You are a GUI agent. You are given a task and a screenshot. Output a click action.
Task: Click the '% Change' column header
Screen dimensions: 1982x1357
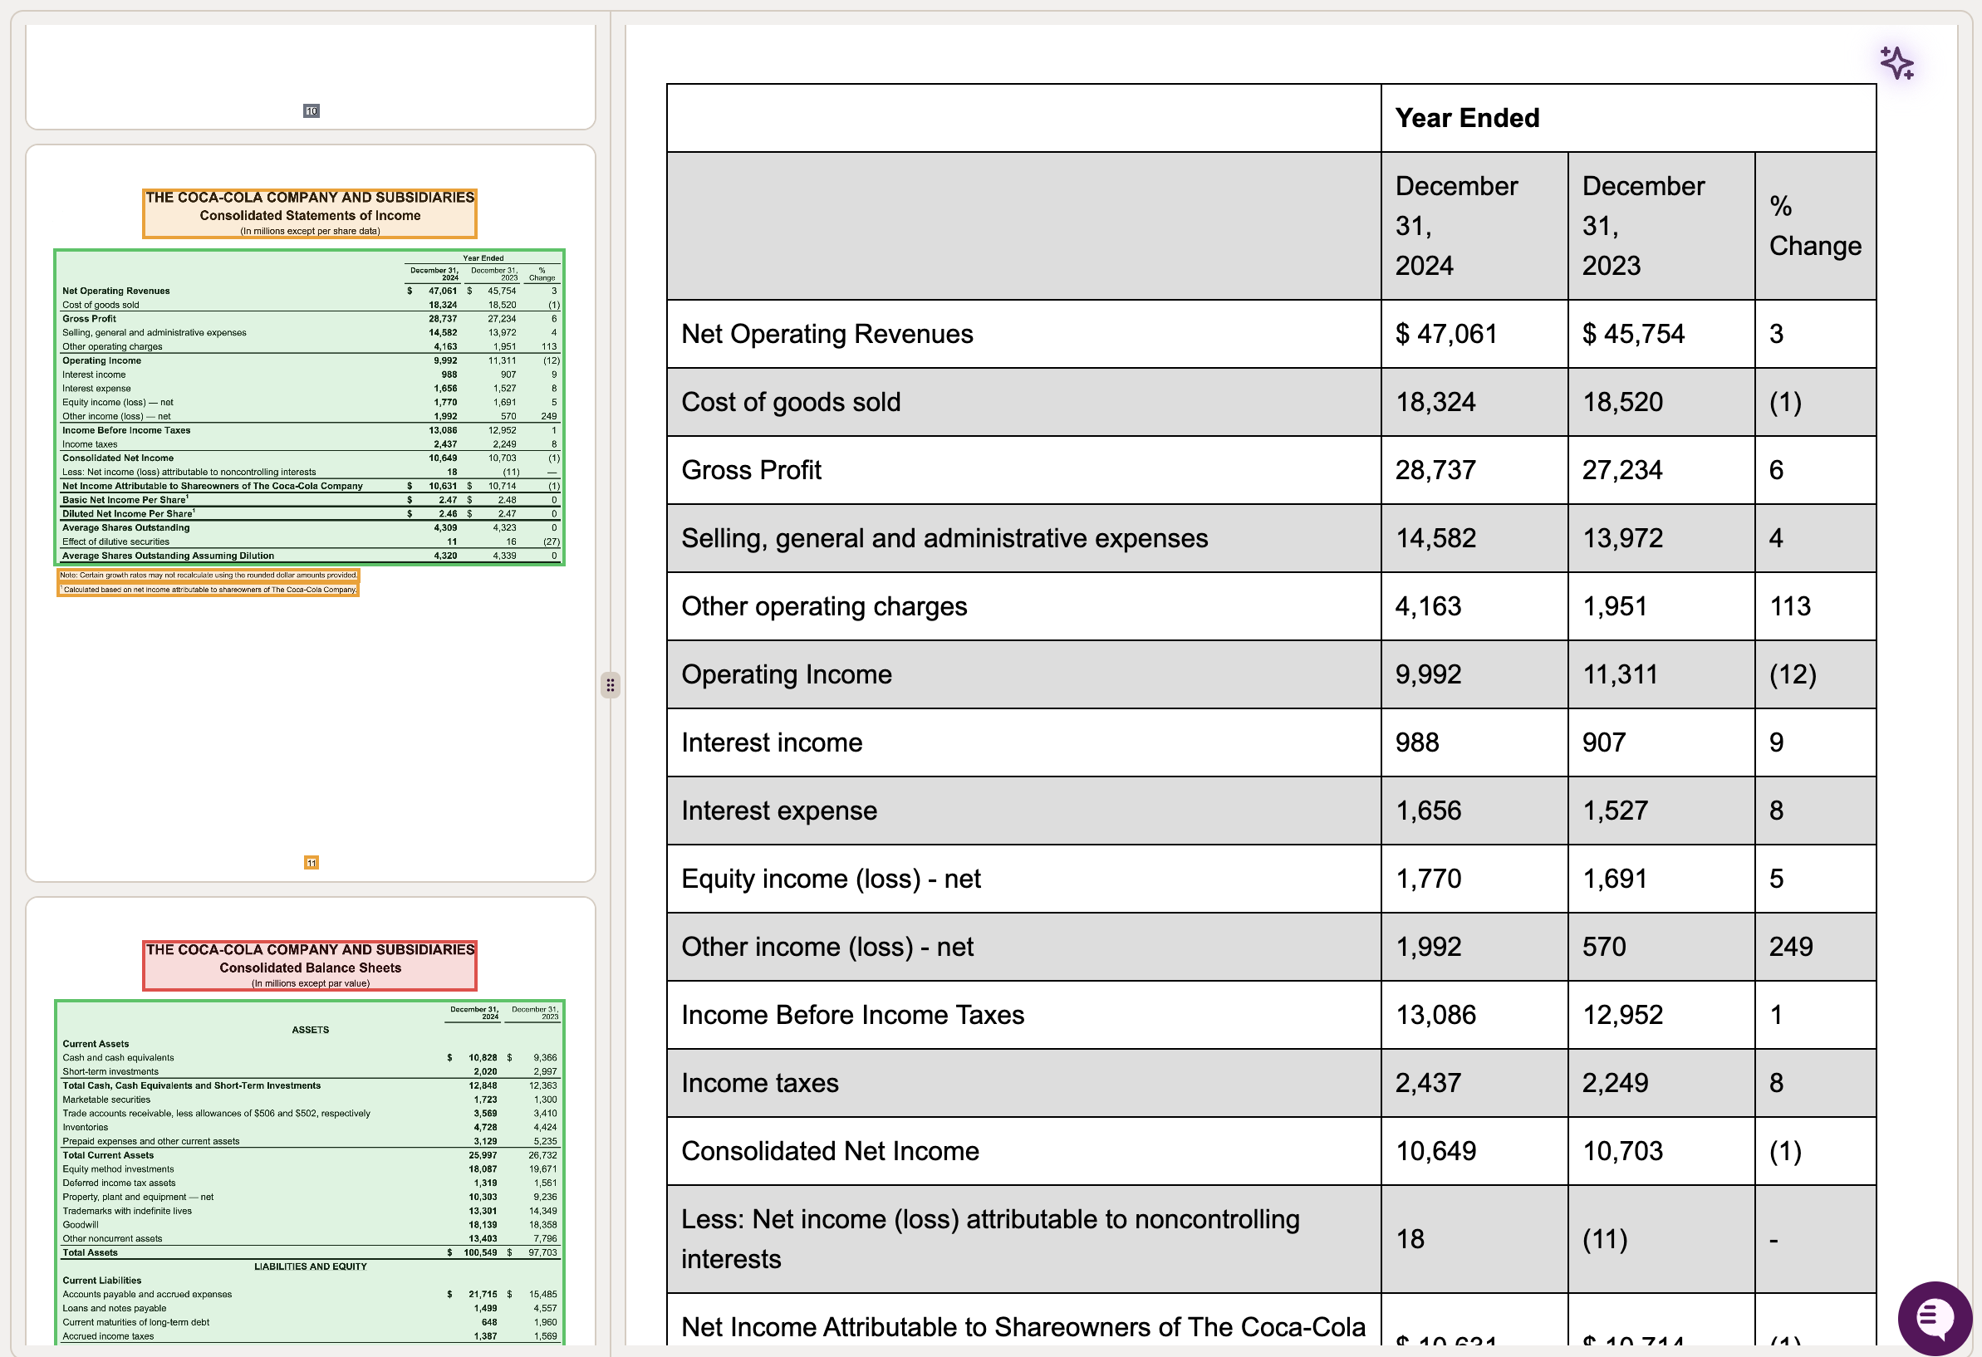tap(1815, 226)
